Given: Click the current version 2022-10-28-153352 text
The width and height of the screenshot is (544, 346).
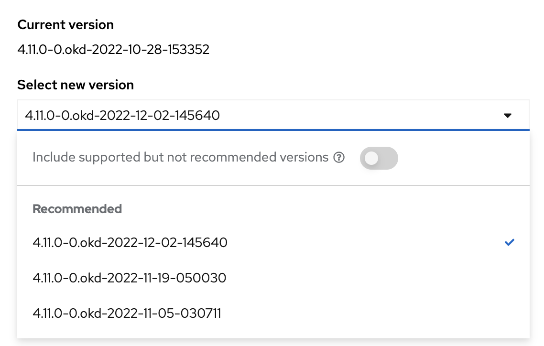Looking at the screenshot, I should (113, 50).
